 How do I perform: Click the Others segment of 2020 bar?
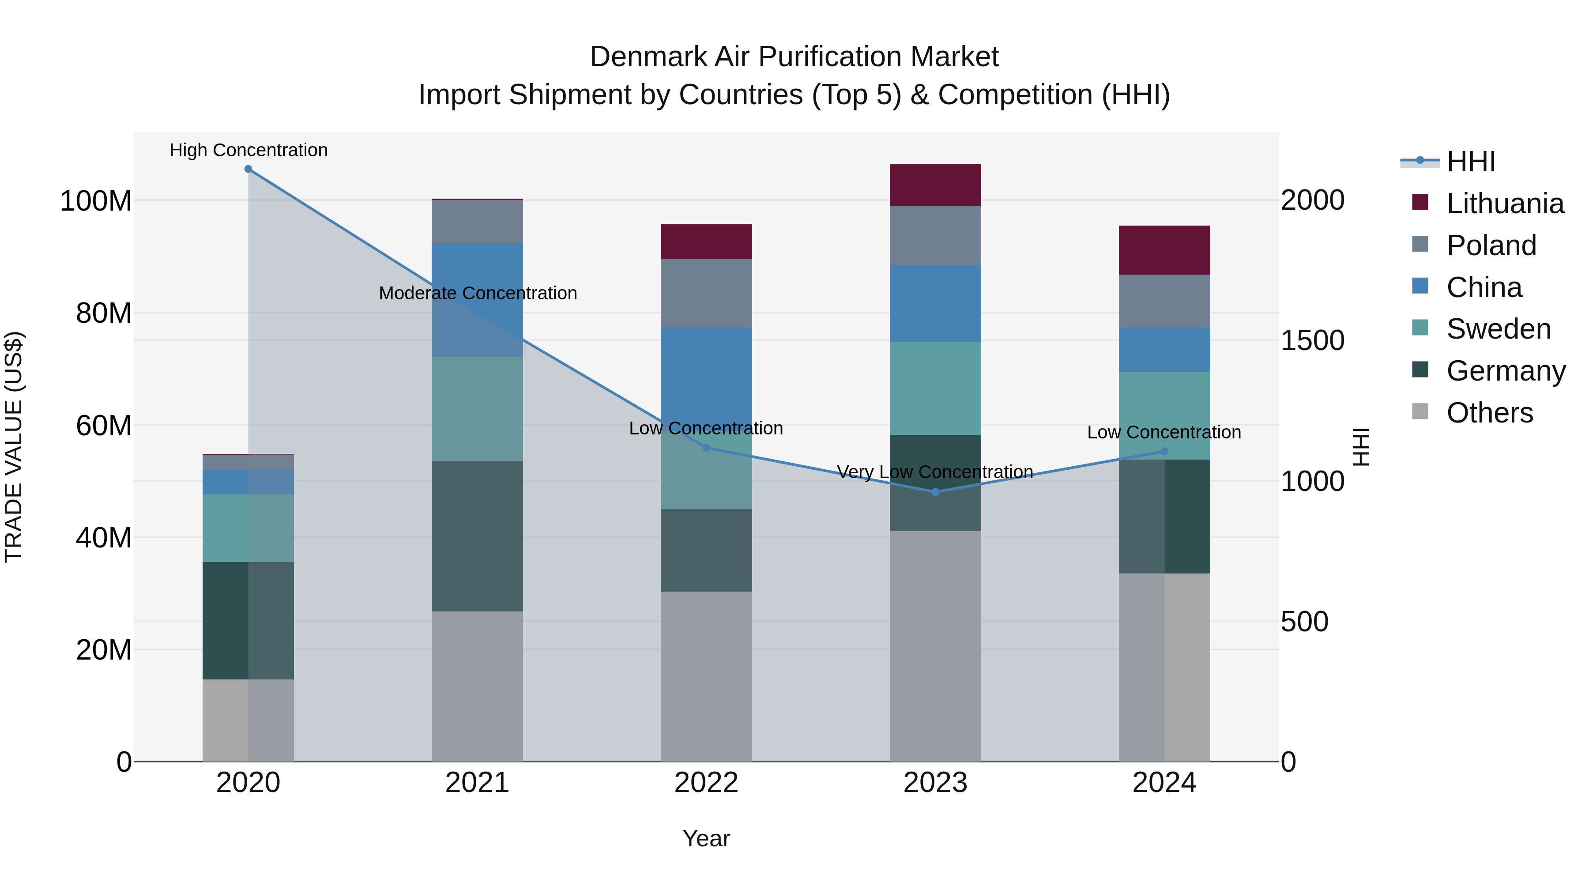click(249, 720)
